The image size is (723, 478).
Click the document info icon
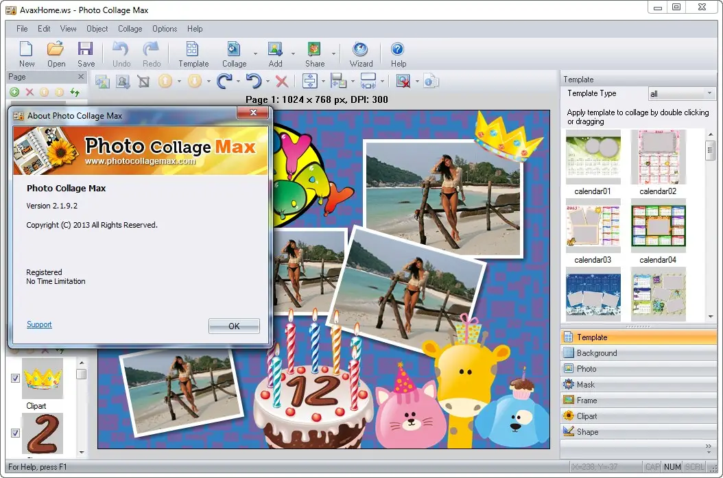[431, 81]
